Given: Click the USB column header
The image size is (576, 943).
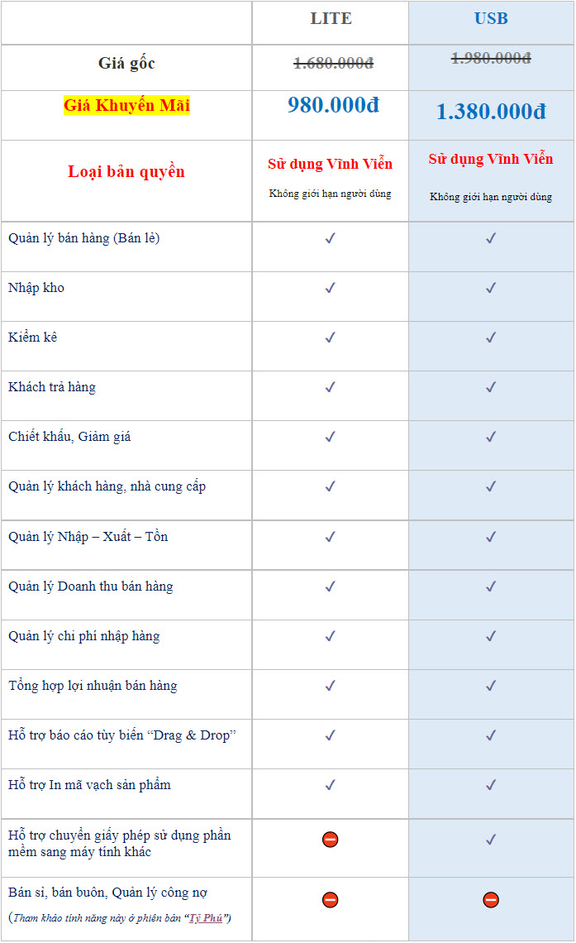Looking at the screenshot, I should tap(491, 19).
